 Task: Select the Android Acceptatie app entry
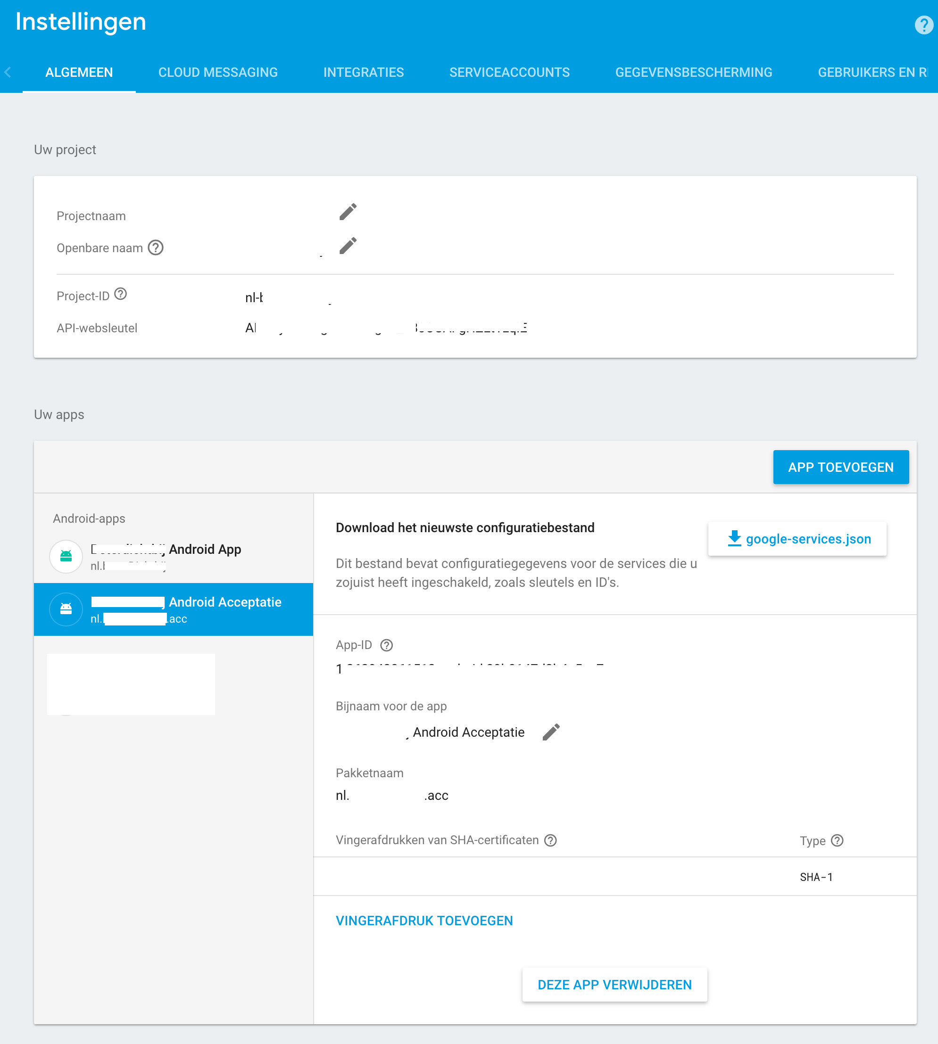pos(173,609)
